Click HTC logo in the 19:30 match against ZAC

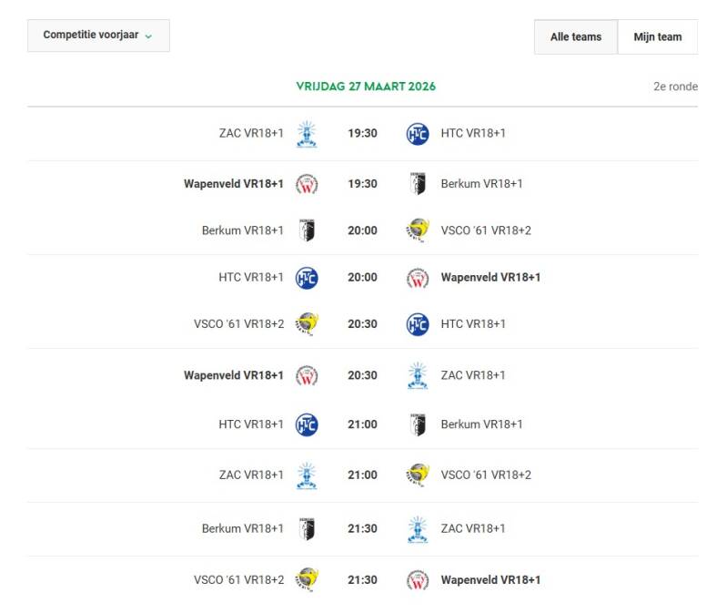click(417, 134)
